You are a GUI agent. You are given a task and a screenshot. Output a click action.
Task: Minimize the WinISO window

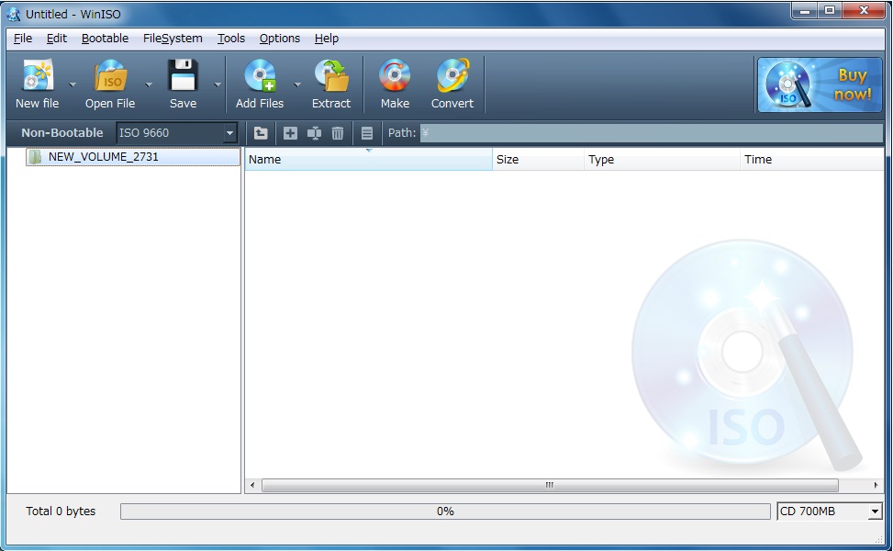[x=805, y=11]
